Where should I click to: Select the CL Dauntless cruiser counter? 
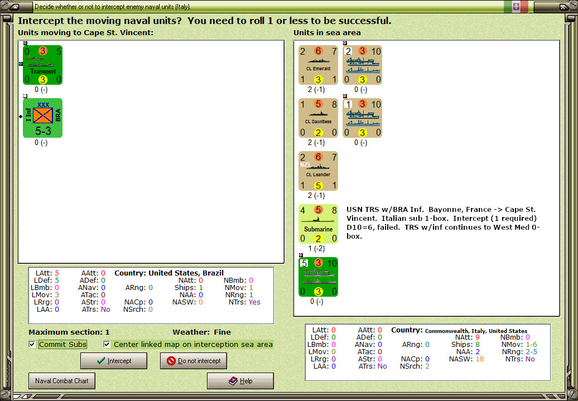pyautogui.click(x=318, y=118)
